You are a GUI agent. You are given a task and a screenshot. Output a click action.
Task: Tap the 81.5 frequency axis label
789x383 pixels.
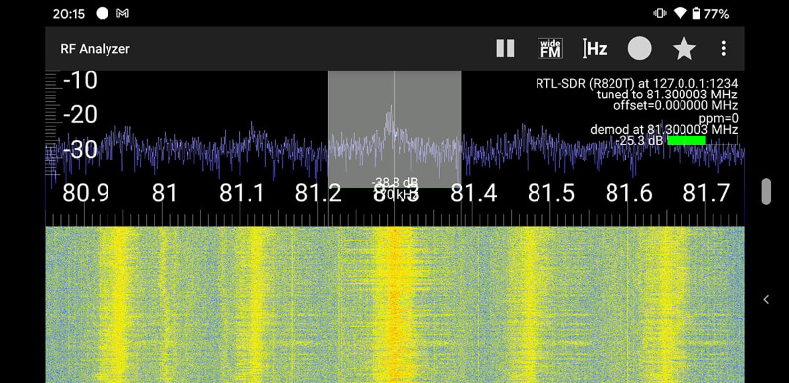(x=551, y=194)
